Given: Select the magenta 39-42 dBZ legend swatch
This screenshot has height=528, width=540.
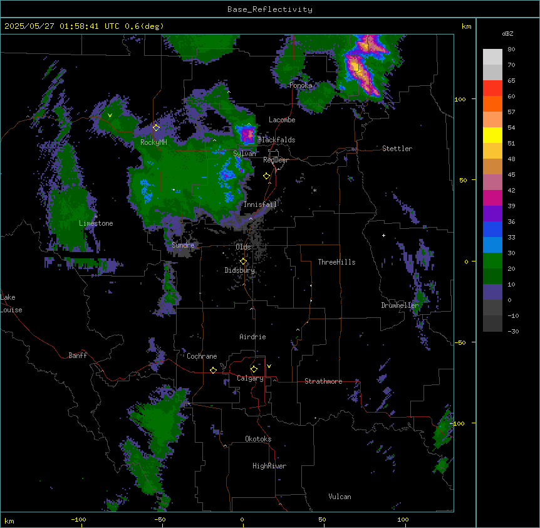Looking at the screenshot, I should coord(492,198).
